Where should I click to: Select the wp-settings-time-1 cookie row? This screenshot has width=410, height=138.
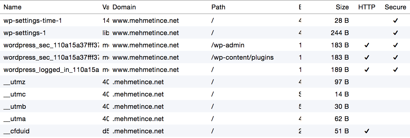click(205, 20)
